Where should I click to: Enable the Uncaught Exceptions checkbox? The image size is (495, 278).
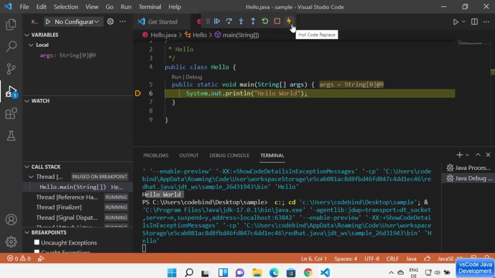pos(37,242)
